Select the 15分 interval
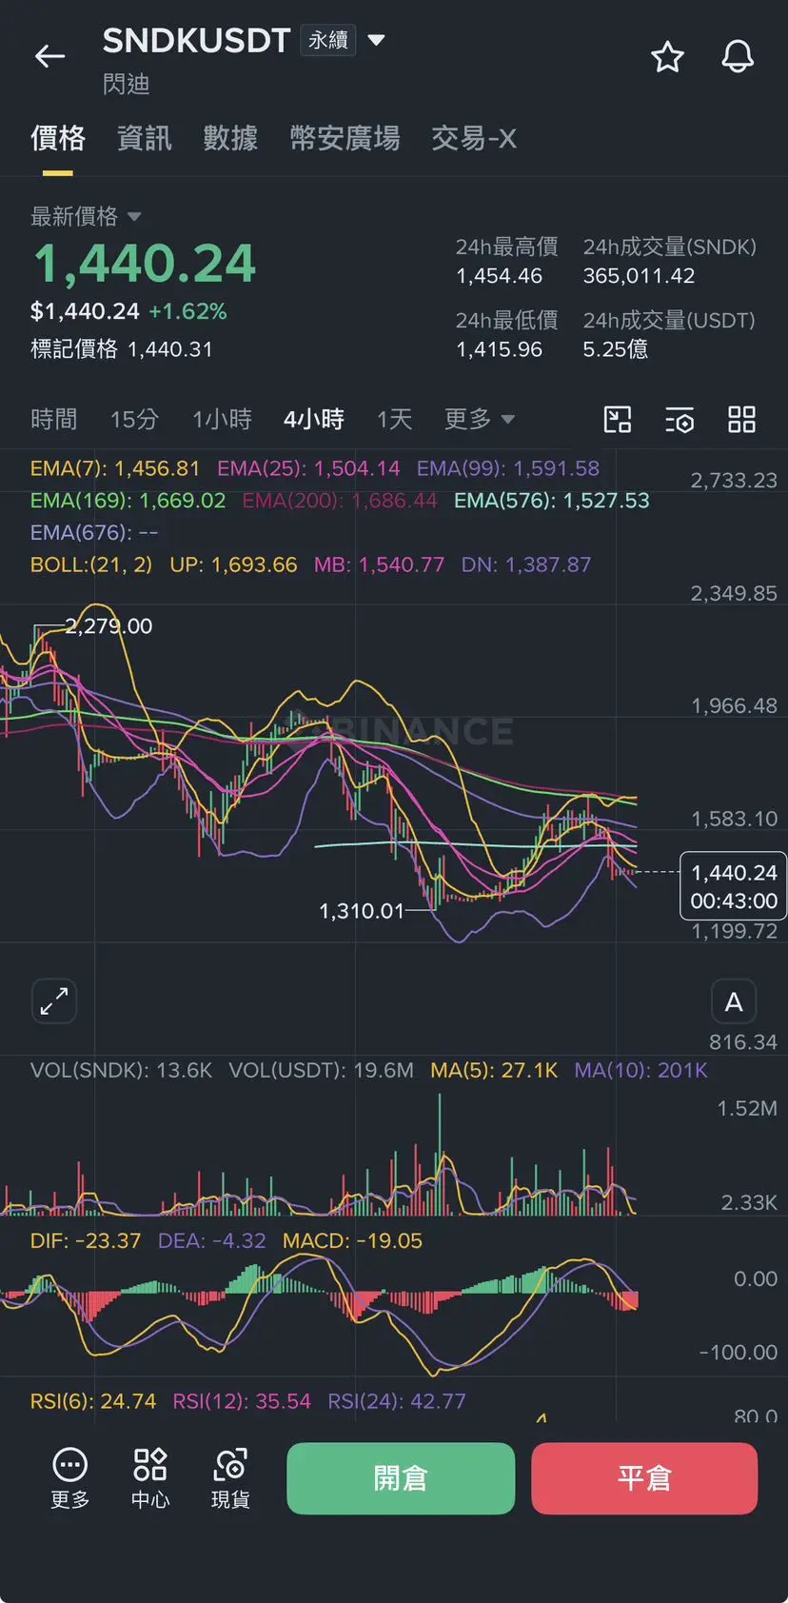Screen dimensions: 788x1603 (x=134, y=419)
